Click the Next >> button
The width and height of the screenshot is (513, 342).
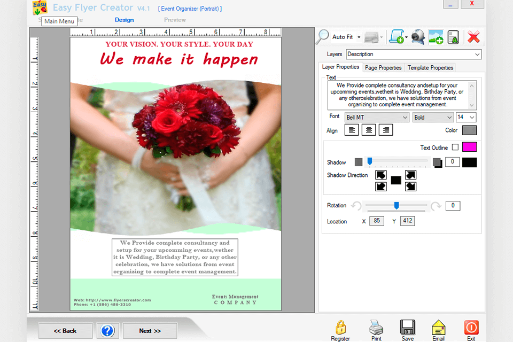click(x=150, y=331)
